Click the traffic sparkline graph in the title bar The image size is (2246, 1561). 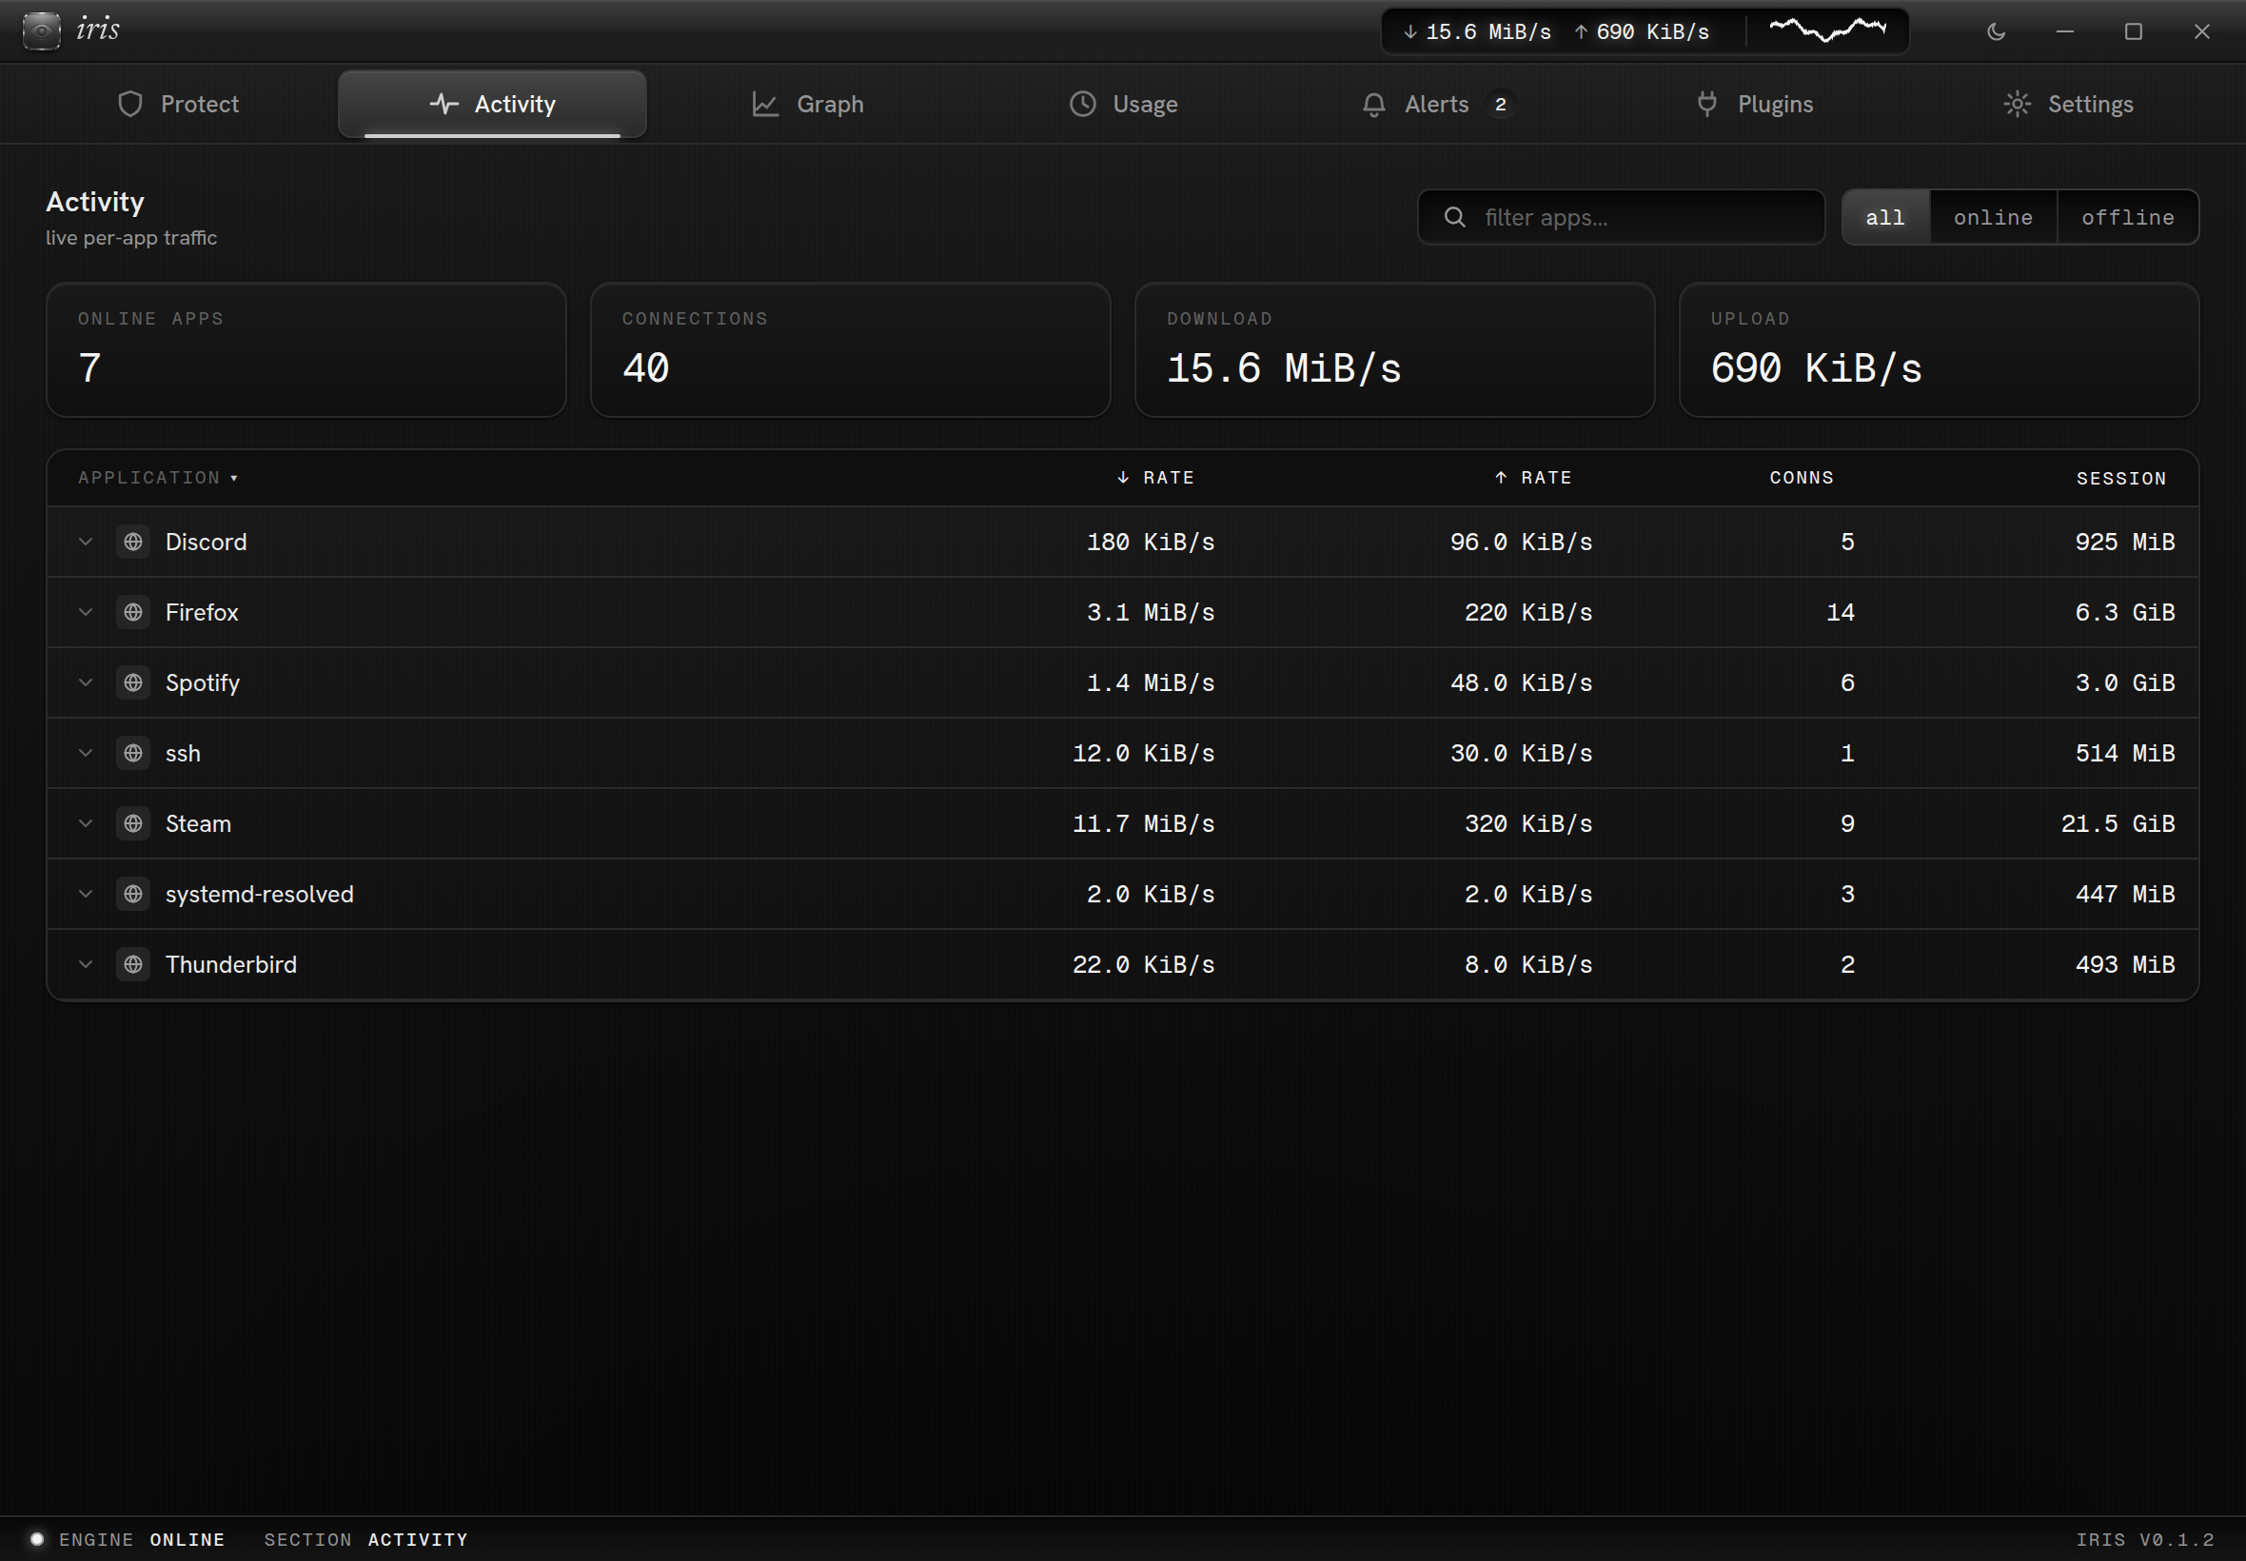(x=1826, y=30)
